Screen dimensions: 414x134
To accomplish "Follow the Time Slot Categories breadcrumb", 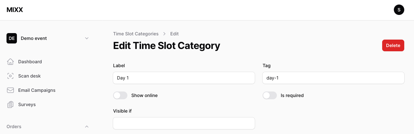I will (x=136, y=34).
